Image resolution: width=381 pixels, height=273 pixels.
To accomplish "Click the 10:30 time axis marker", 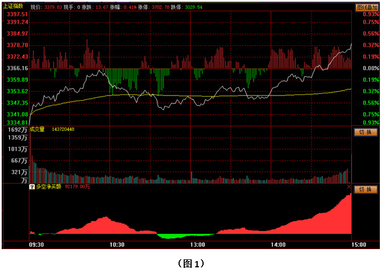I will [x=117, y=244].
